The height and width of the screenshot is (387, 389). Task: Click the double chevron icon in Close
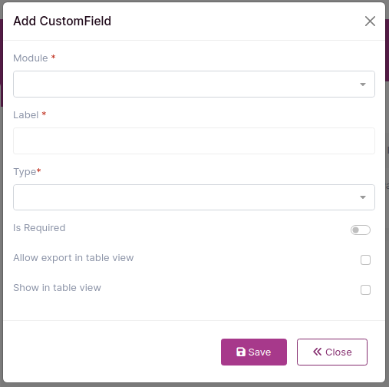pos(317,352)
